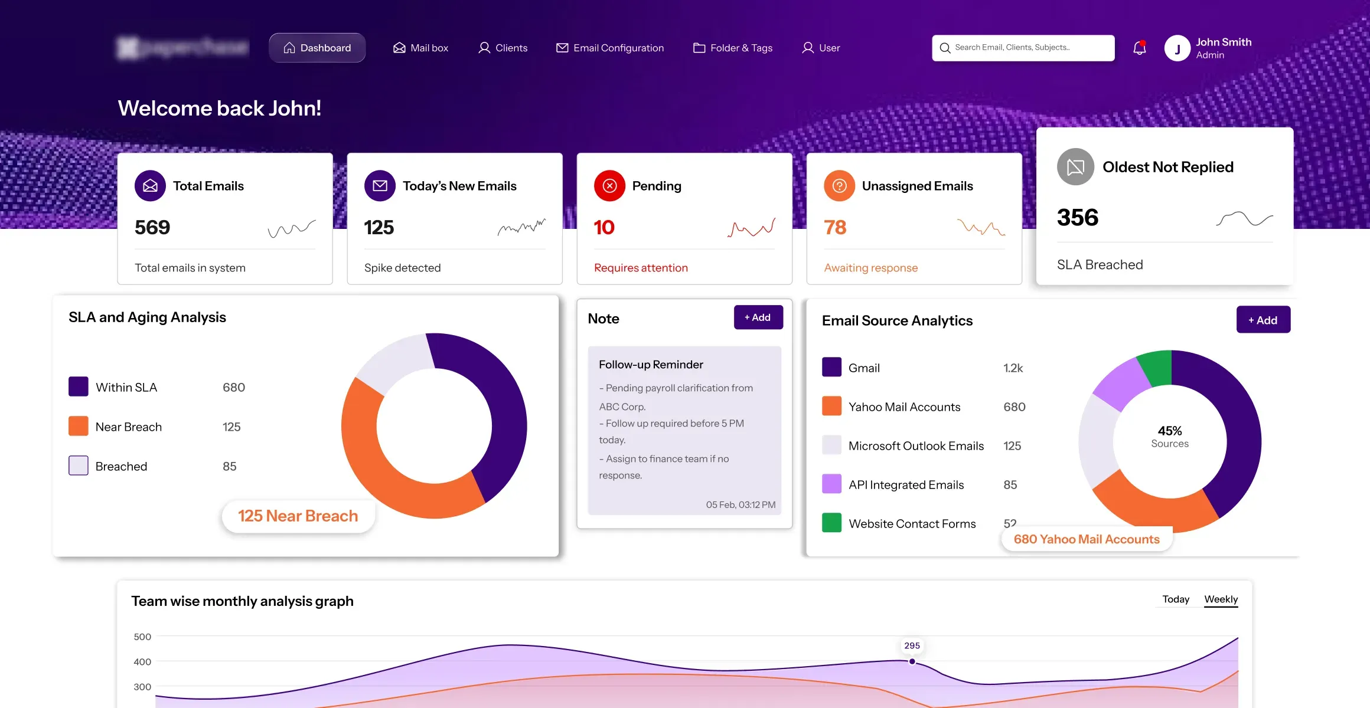Image resolution: width=1370 pixels, height=708 pixels.
Task: Click the Pending red sparkline chart
Action: [751, 228]
